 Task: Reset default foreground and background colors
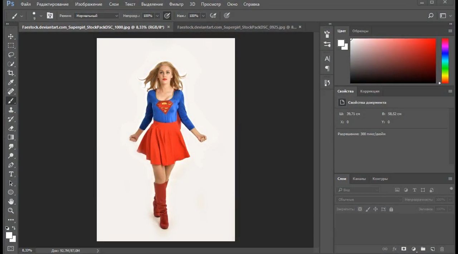8,228
